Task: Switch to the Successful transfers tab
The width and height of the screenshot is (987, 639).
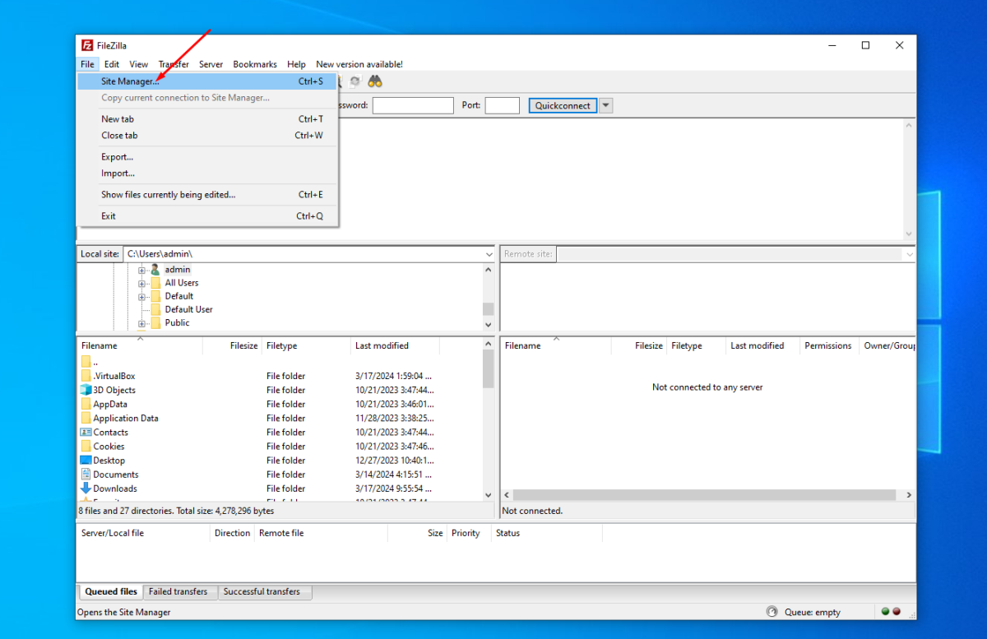Action: click(262, 591)
